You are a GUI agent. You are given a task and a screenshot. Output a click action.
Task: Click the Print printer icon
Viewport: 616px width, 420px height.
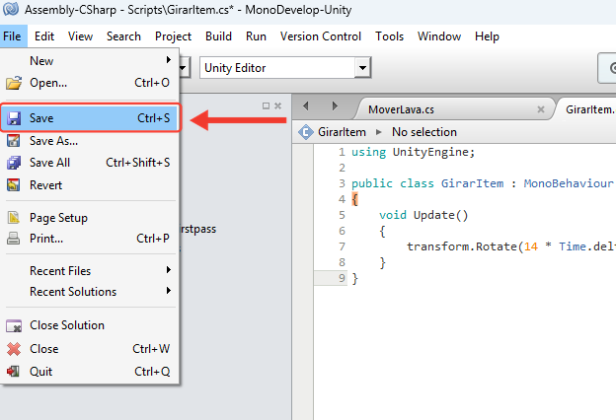click(x=14, y=239)
